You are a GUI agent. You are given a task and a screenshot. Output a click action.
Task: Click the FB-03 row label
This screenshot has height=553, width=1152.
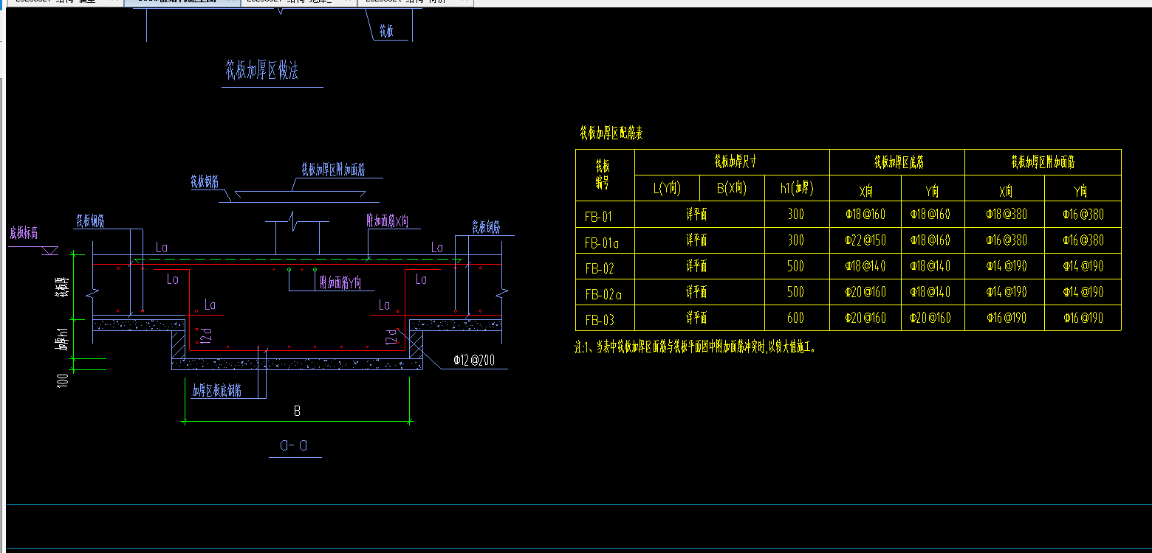click(599, 321)
